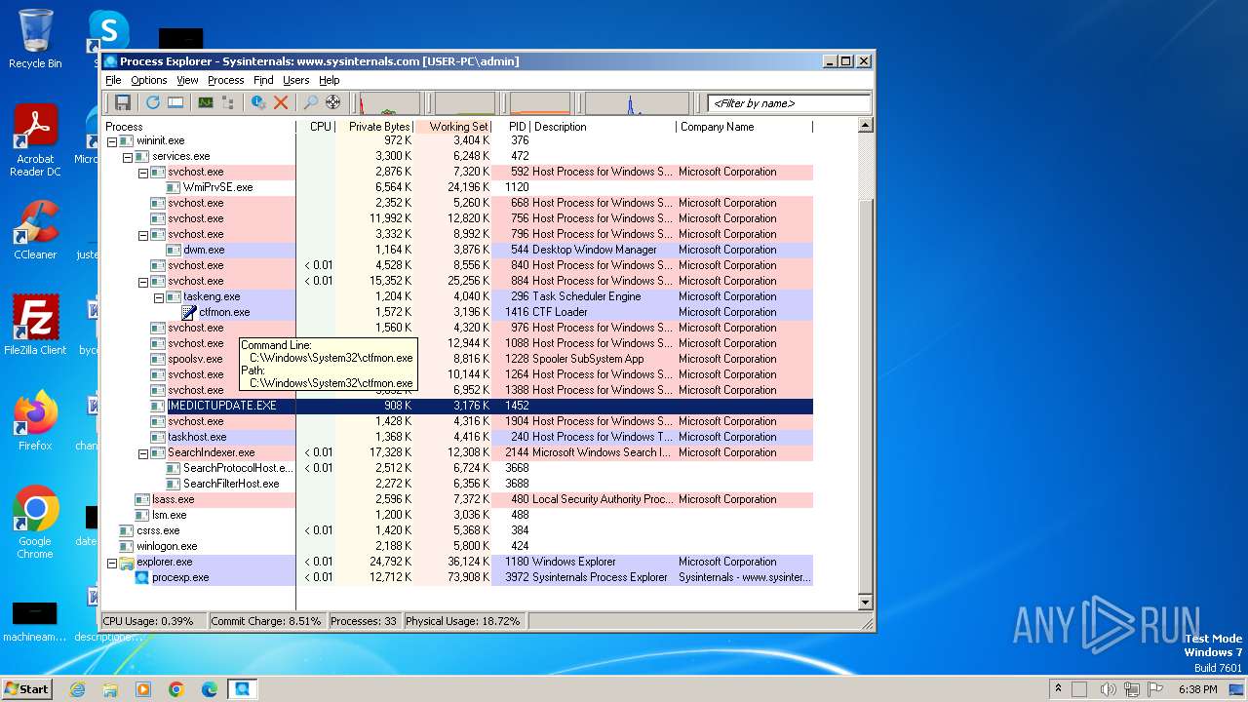Open the File menu

pos(113,80)
